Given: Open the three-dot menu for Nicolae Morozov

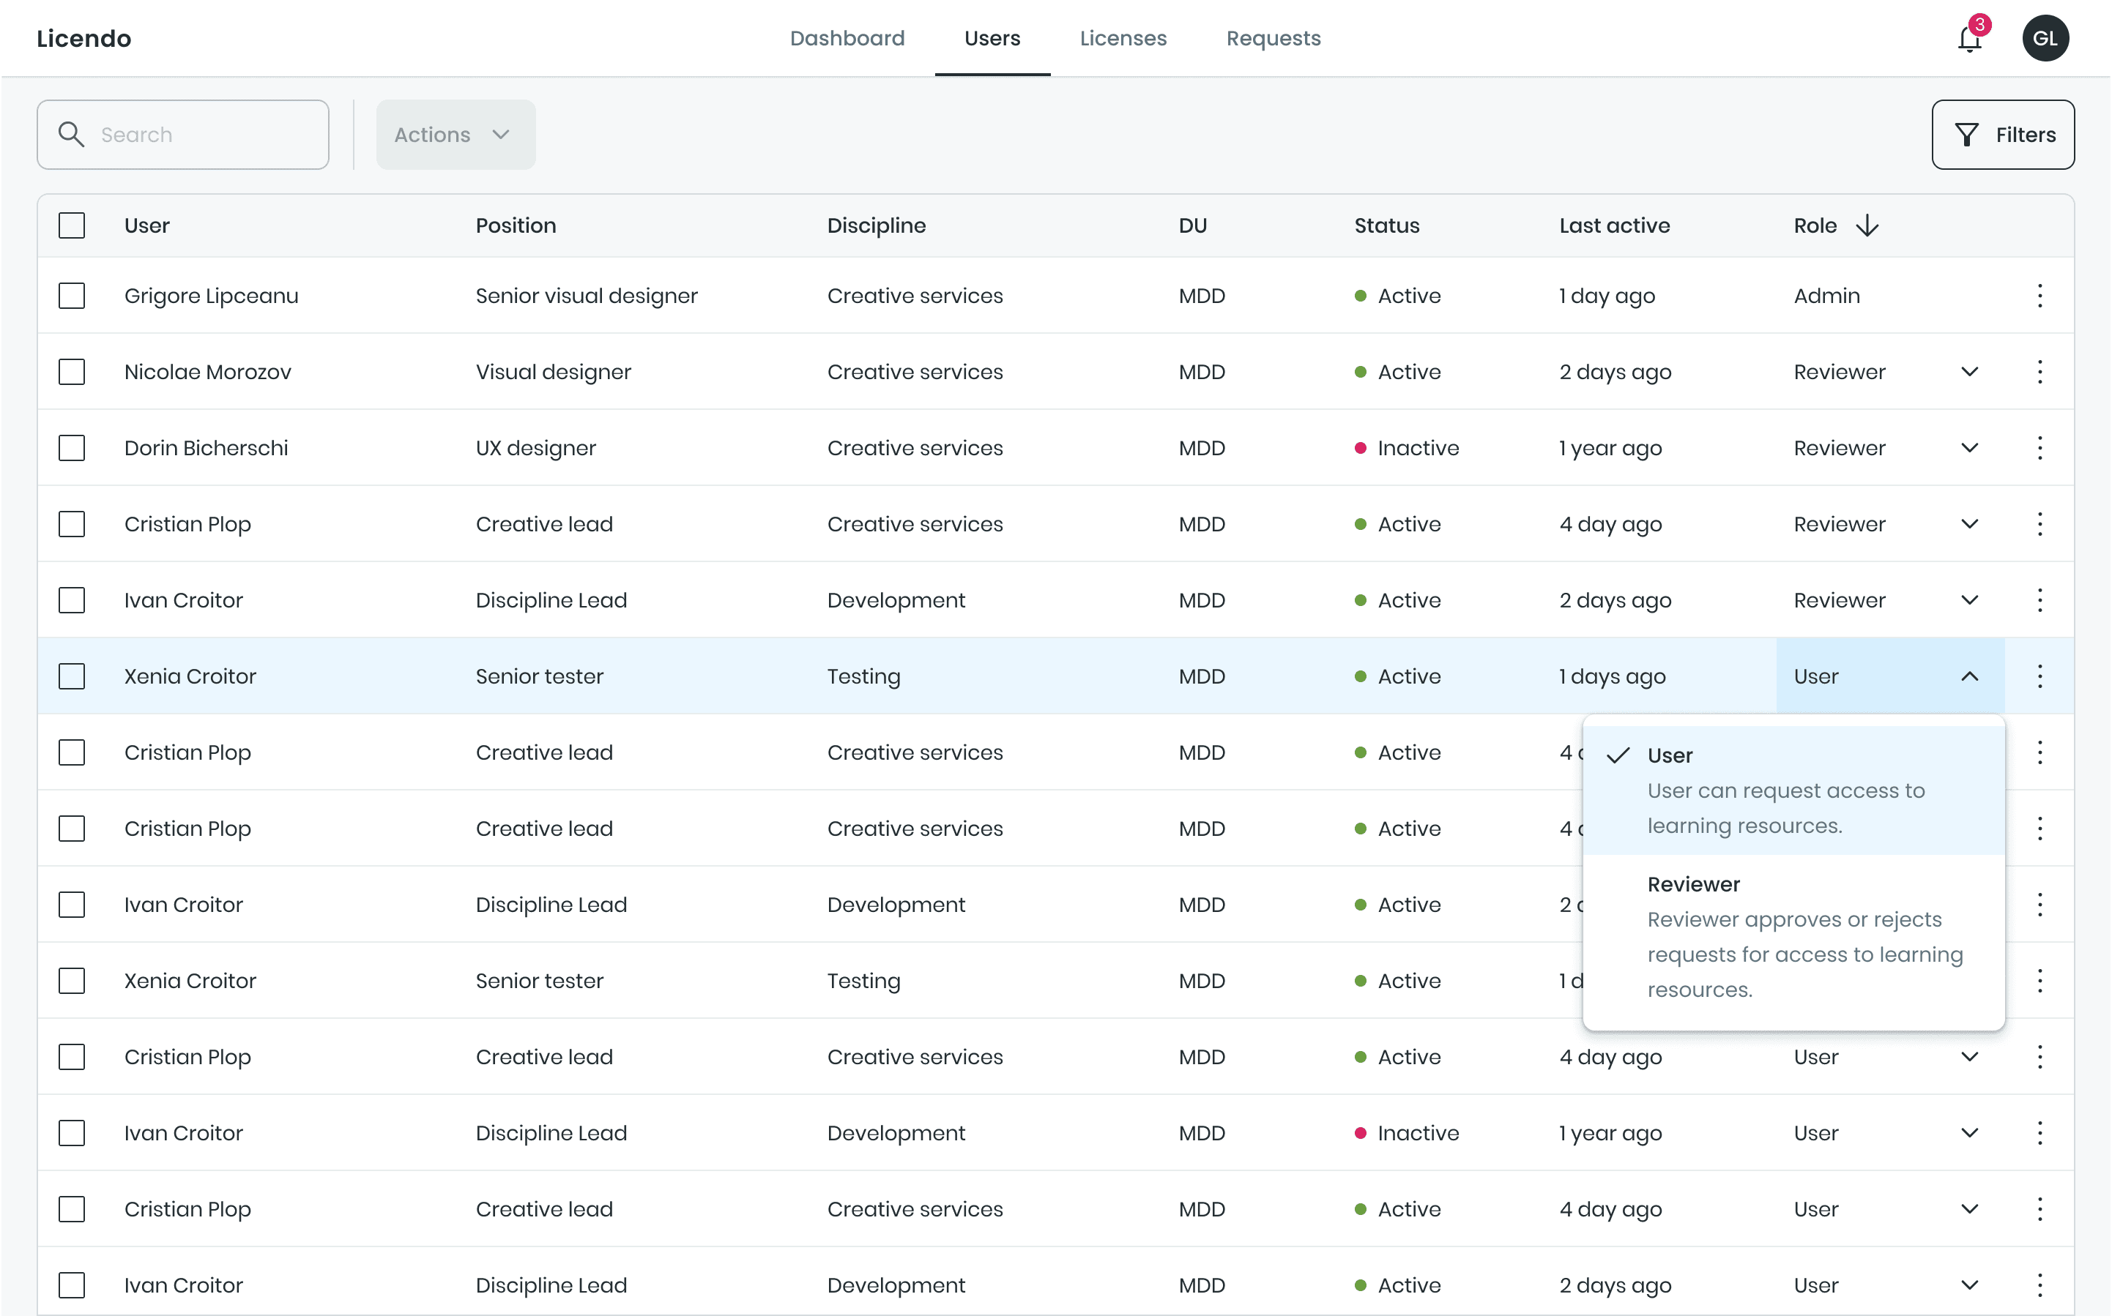Looking at the screenshot, I should pyautogui.click(x=2039, y=372).
